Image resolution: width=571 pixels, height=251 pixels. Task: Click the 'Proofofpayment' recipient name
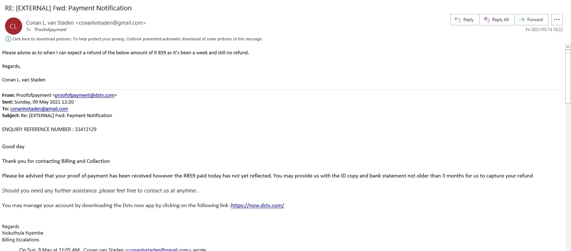(50, 30)
